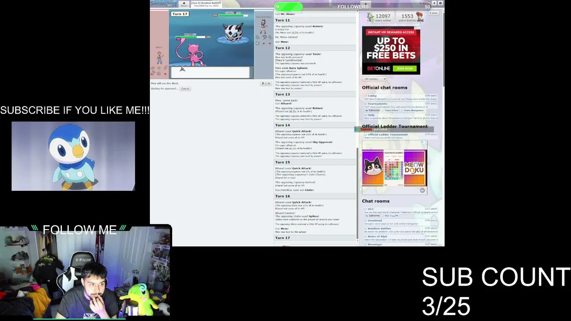Screen dimensions: 571x321
Task: Click the active battles counter
Action: [410, 18]
